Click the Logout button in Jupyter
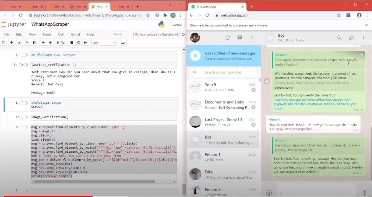 point(177,25)
